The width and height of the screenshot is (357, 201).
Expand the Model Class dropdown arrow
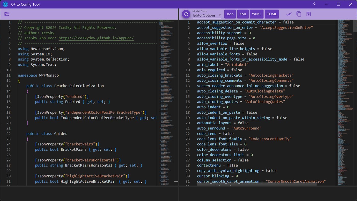(220, 15)
